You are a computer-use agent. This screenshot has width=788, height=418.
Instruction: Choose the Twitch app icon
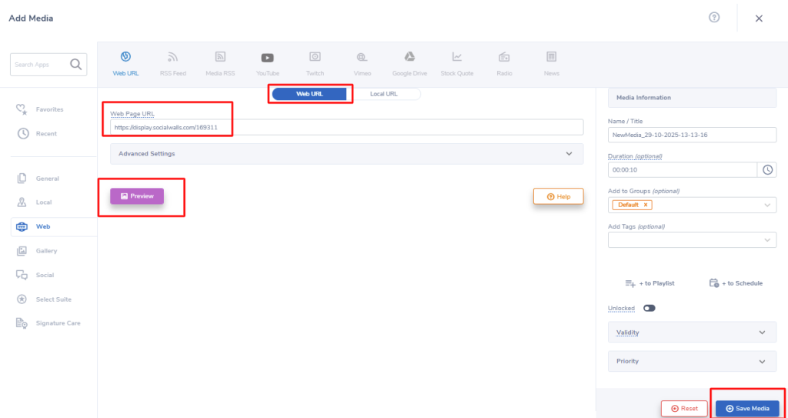point(315,58)
